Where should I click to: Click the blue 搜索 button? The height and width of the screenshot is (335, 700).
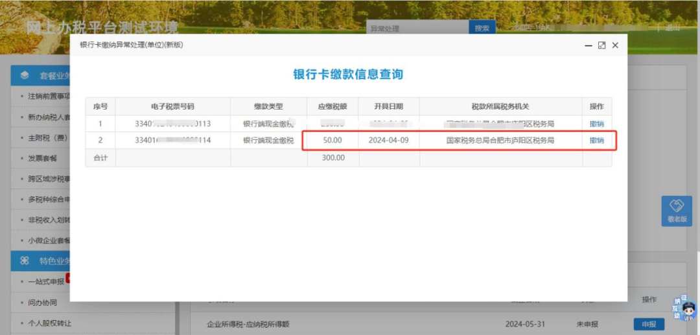482,29
